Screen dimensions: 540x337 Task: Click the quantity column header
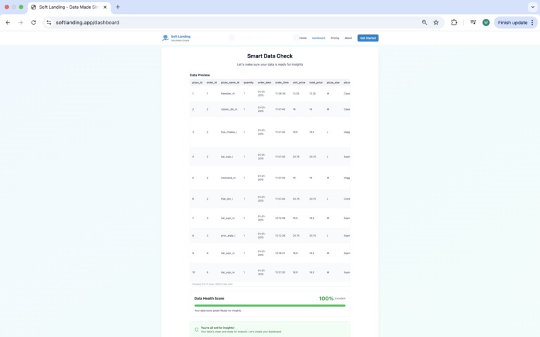click(x=249, y=82)
